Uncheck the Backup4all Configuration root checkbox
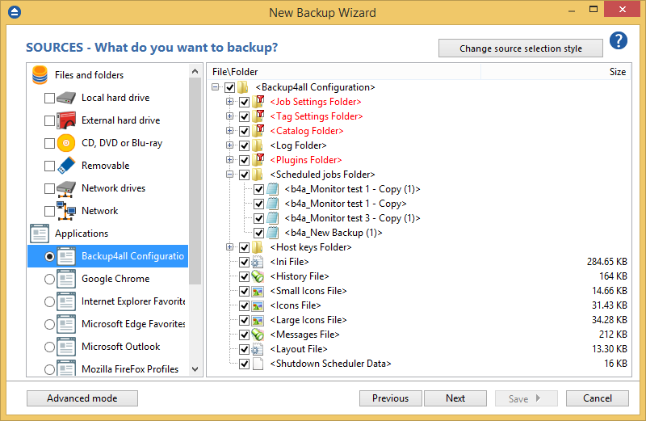Image resolution: width=646 pixels, height=421 pixels. (230, 87)
